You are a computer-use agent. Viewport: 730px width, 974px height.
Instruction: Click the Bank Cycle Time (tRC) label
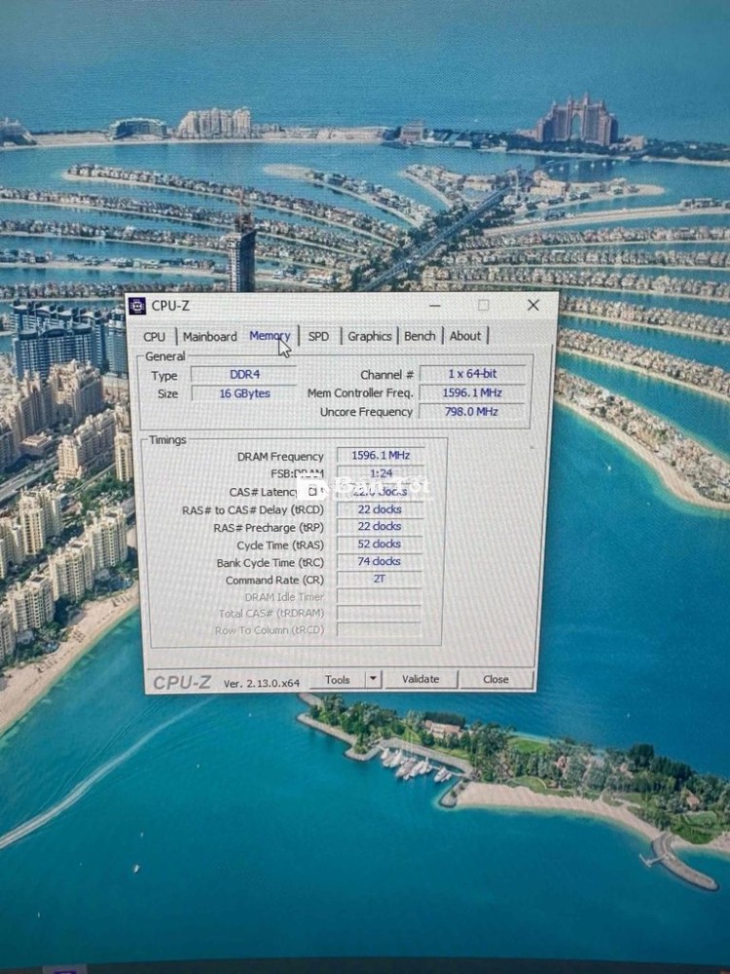[270, 563]
